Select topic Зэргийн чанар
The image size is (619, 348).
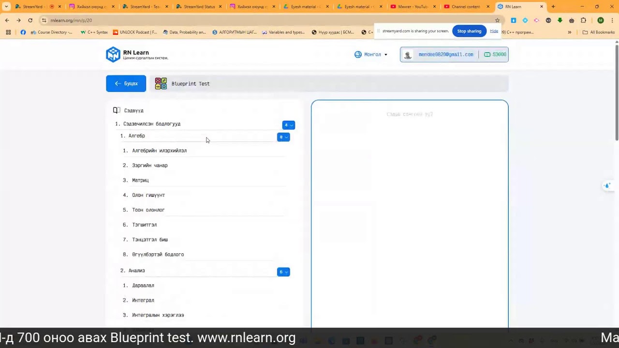pyautogui.click(x=150, y=166)
